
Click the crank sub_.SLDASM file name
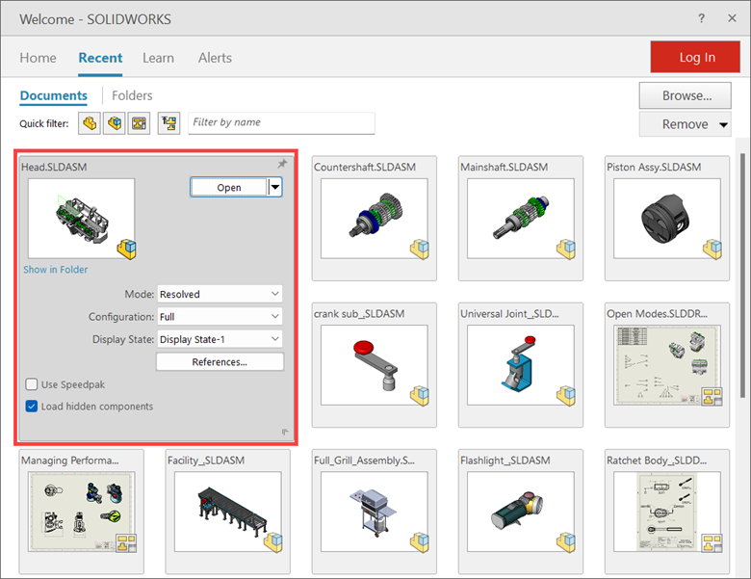tap(359, 314)
